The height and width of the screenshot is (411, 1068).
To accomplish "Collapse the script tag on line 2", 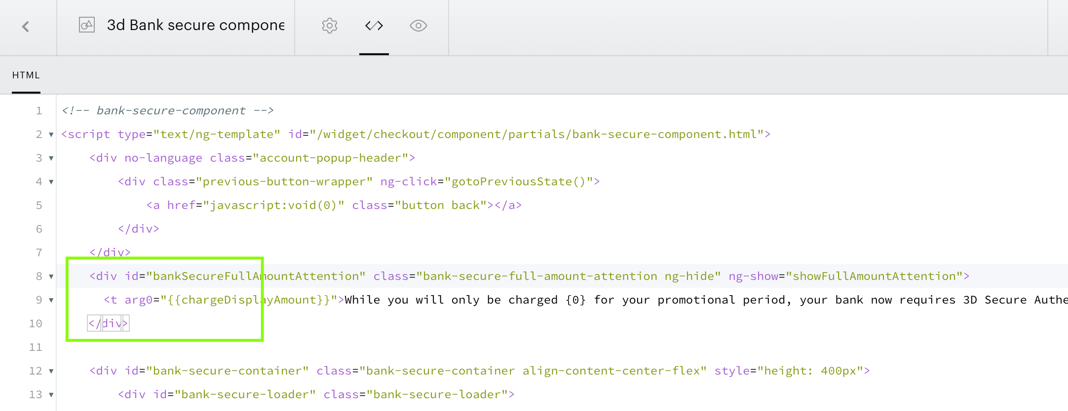I will 51,135.
